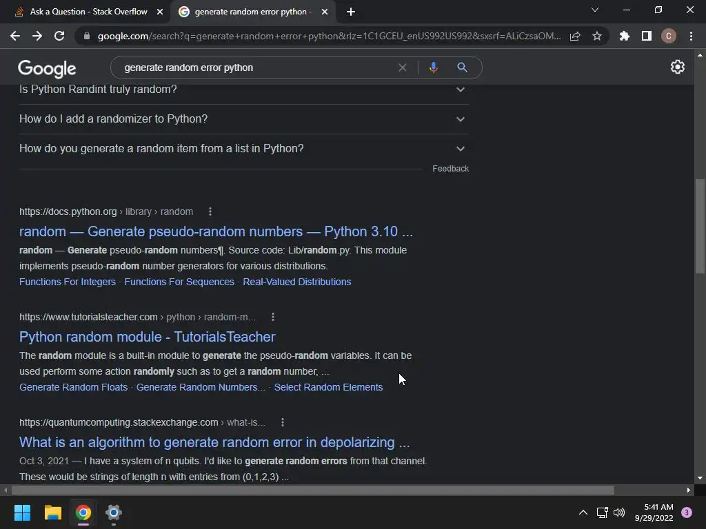
Task: Click the scroll-down arrow of the page
Action: pos(700,478)
